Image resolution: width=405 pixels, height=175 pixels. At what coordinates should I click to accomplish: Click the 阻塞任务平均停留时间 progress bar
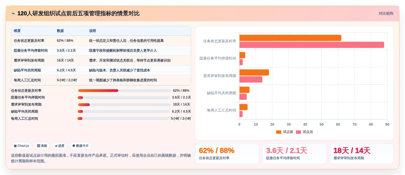coord(124,98)
